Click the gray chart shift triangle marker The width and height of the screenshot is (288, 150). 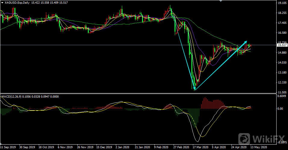point(222,1)
